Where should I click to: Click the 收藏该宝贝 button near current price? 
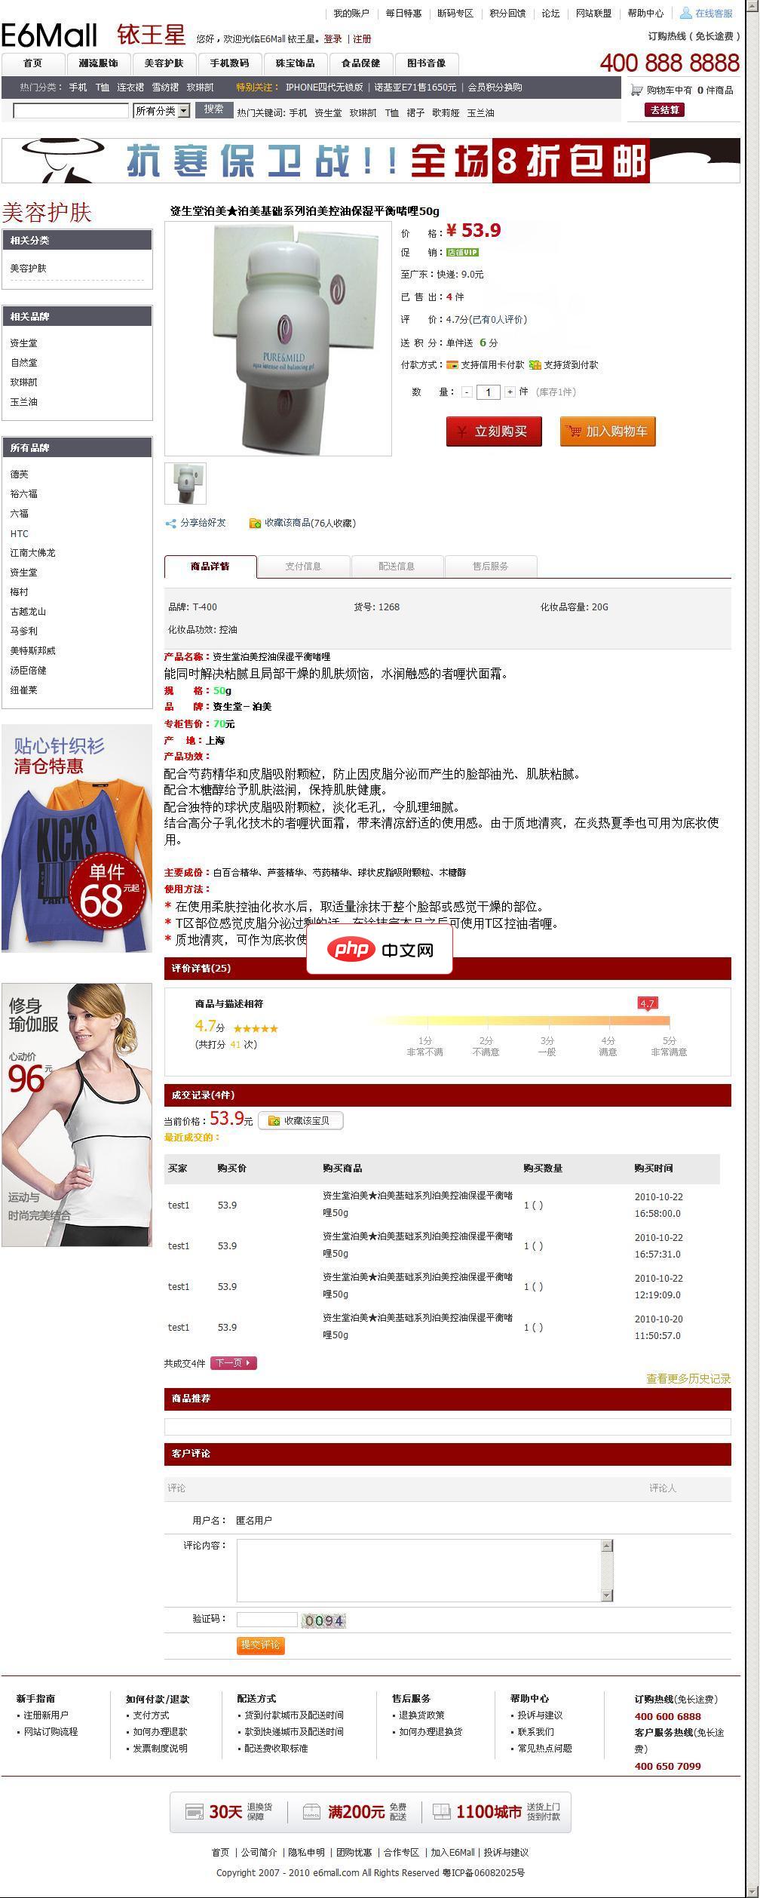[301, 1121]
